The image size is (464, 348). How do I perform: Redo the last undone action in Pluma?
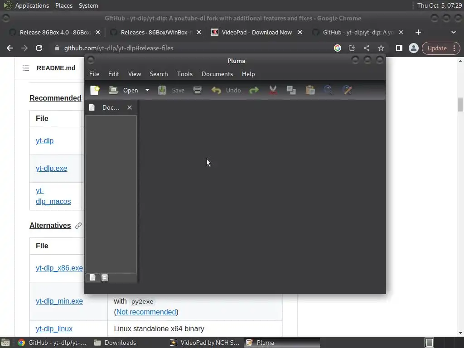click(x=254, y=90)
